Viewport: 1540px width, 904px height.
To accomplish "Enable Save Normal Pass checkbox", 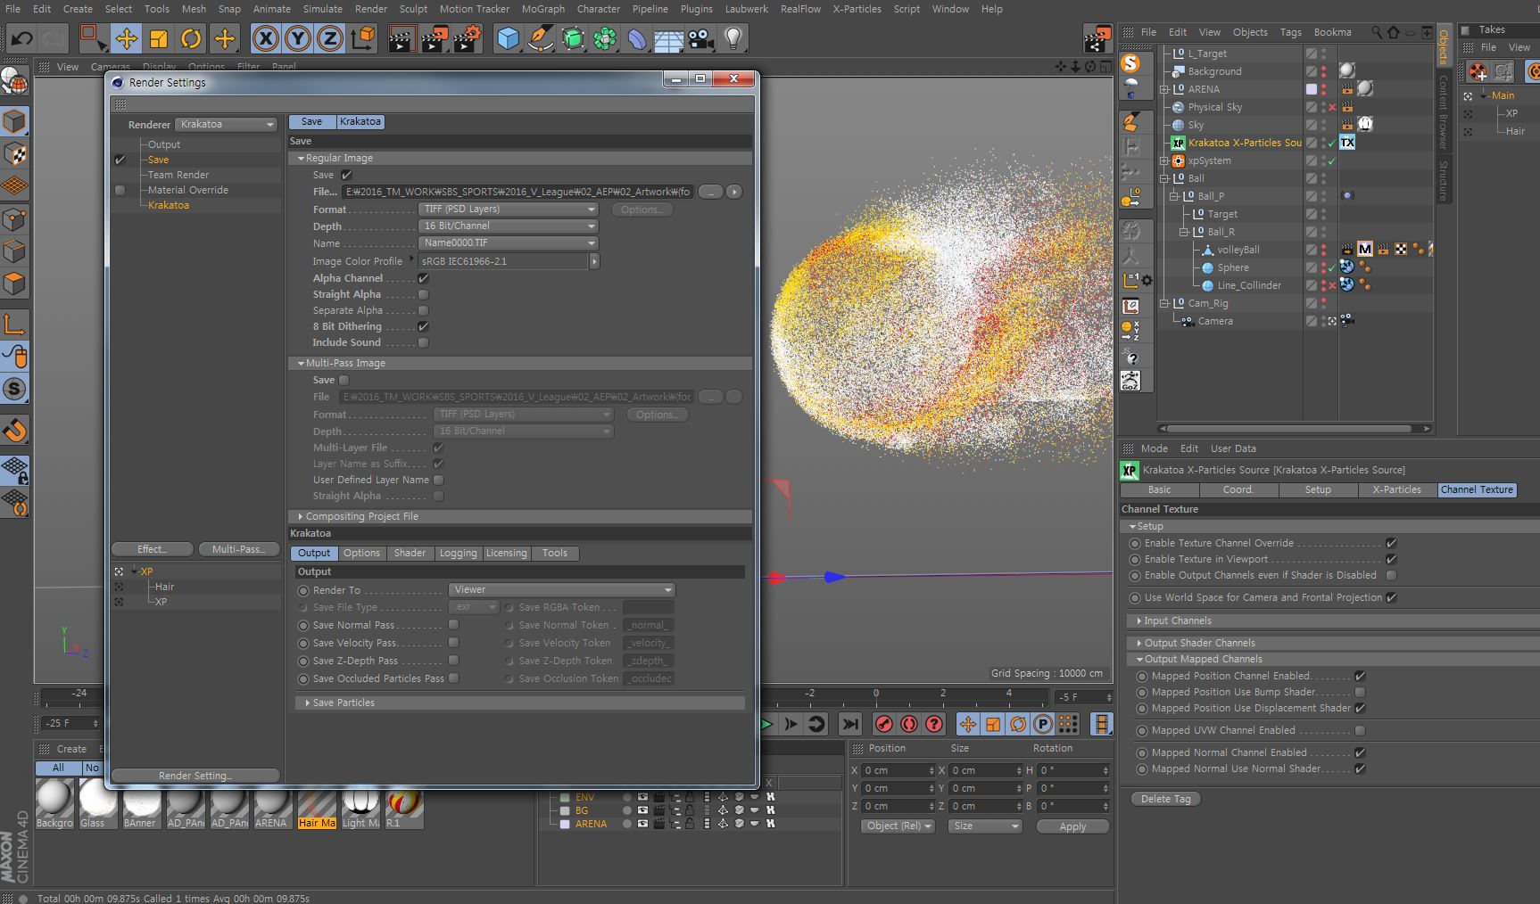I will pyautogui.click(x=454, y=625).
